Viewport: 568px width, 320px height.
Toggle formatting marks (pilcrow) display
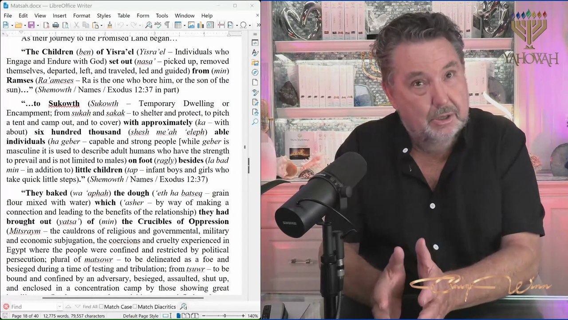pyautogui.click(x=167, y=25)
